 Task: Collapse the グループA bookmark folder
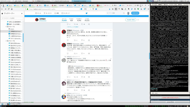pos(6,27)
